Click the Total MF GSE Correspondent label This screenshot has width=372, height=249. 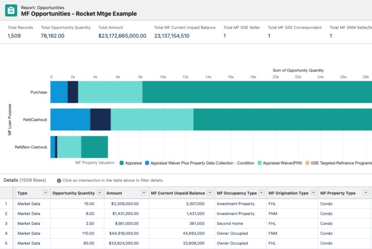(x=294, y=28)
